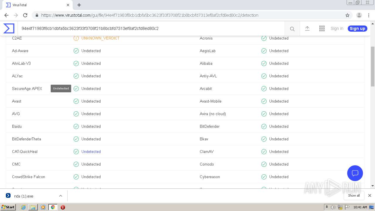Click the Ad-Aware undetected checkmark icon
This screenshot has height=211, width=375.
coord(76,51)
